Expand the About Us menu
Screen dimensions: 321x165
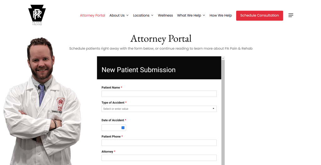click(119, 15)
